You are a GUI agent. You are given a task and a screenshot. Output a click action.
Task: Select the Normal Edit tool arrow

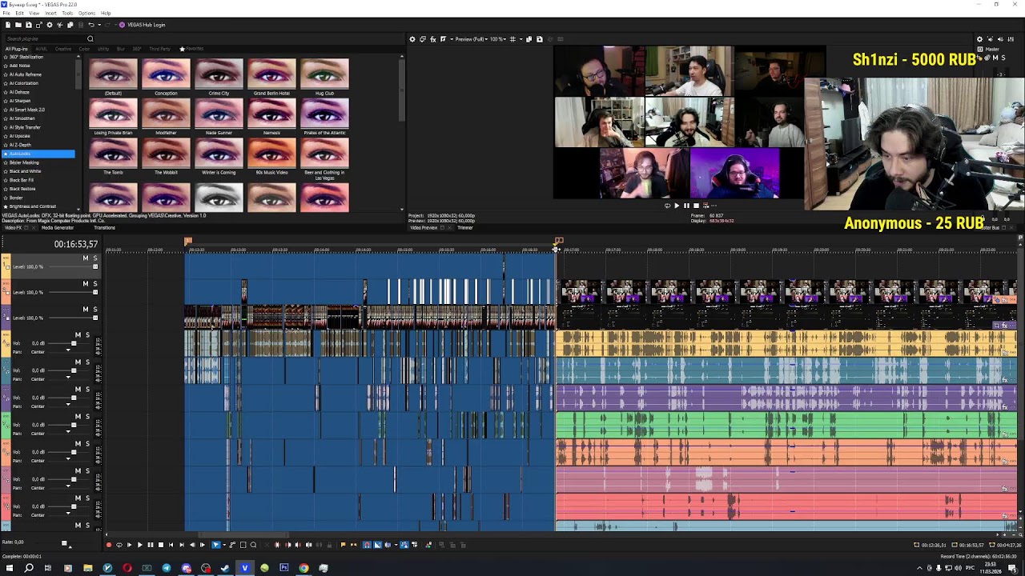(216, 545)
